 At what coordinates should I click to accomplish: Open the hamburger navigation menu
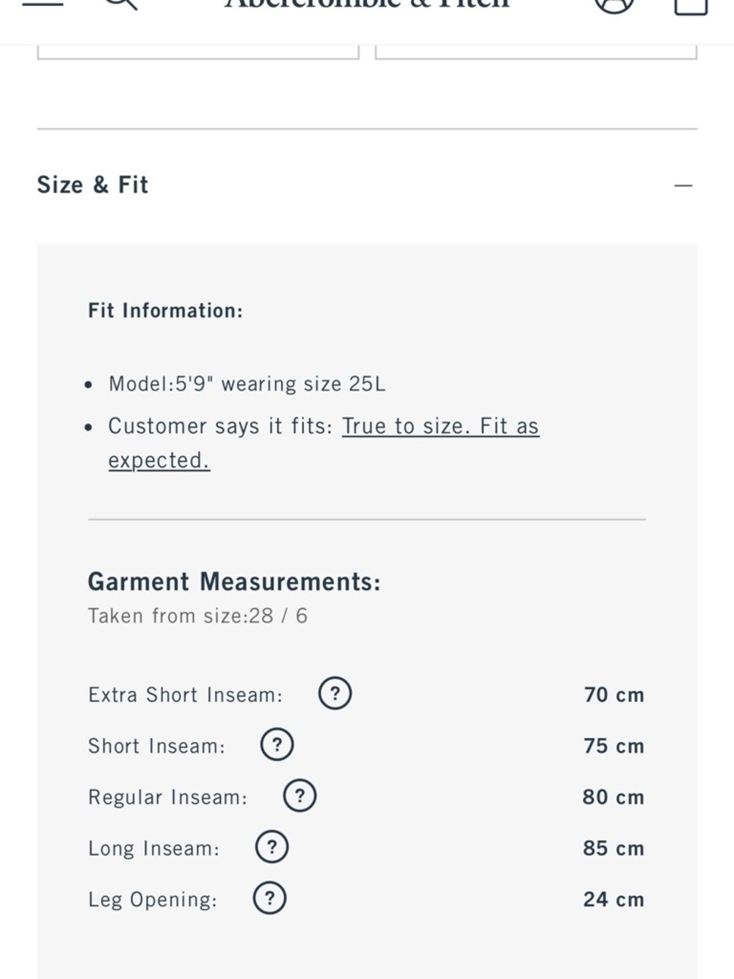point(43,3)
